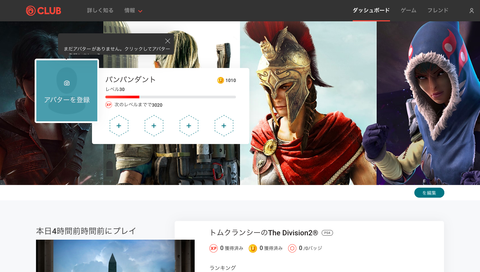
Task: Click the 本日4時間前時間前にプレイ heading
Action: [x=86, y=231]
